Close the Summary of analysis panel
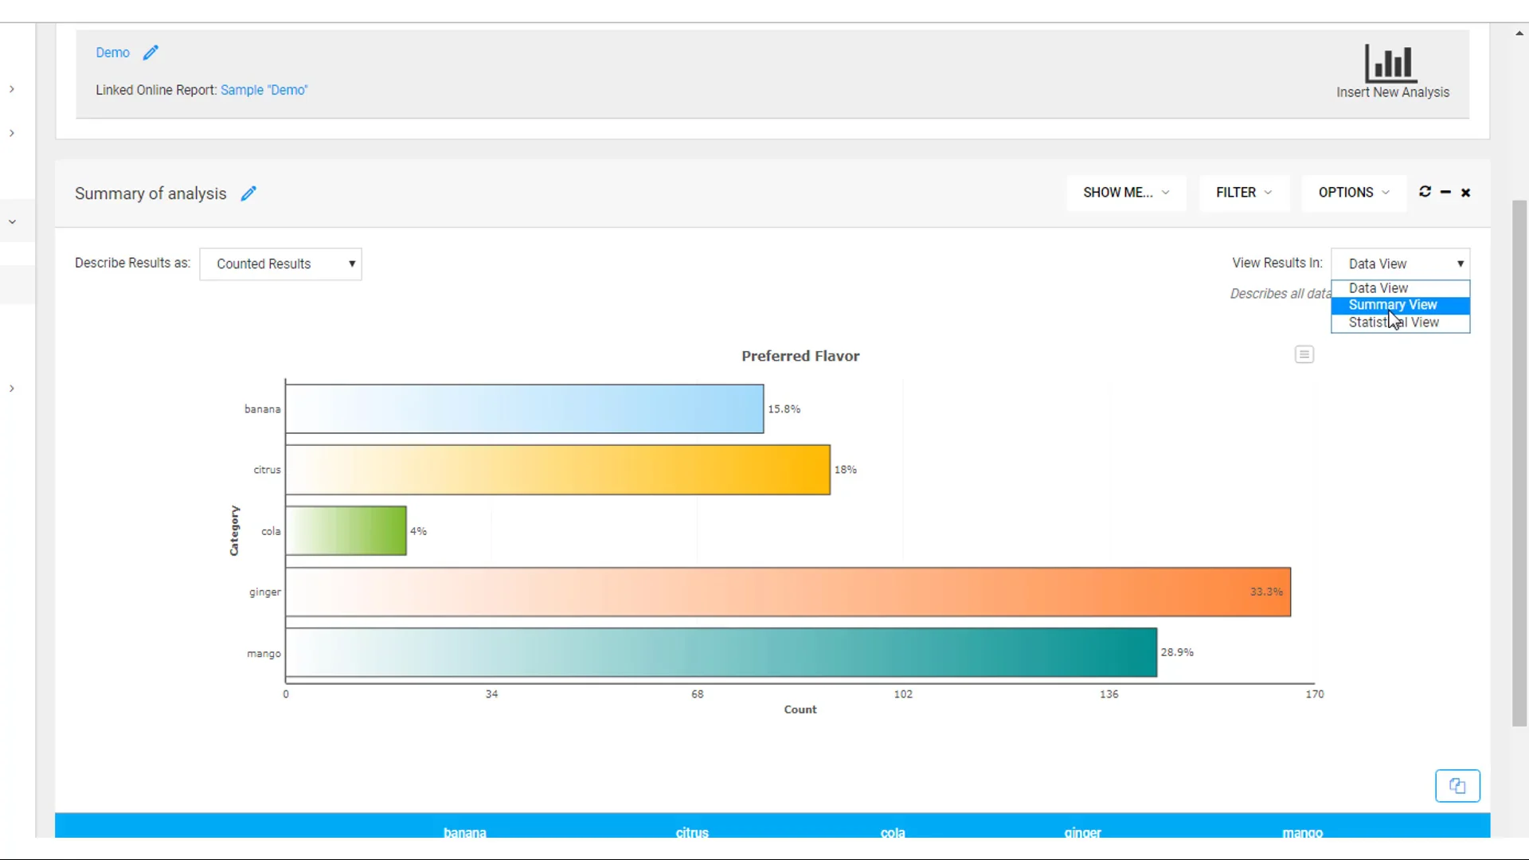 [1465, 193]
